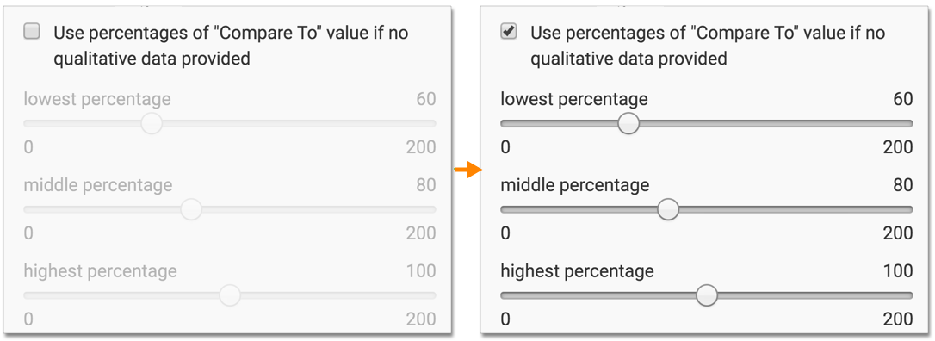Click the enabled highest percentage slider handle
Image resolution: width=935 pixels, height=341 pixels.
coord(707,295)
